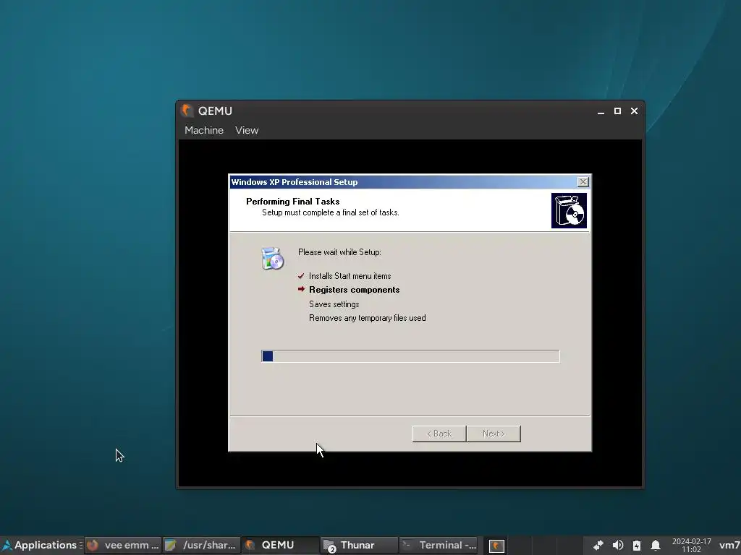Click the QEMU logo icon in title bar
Screen dimensions: 741x555
point(187,111)
